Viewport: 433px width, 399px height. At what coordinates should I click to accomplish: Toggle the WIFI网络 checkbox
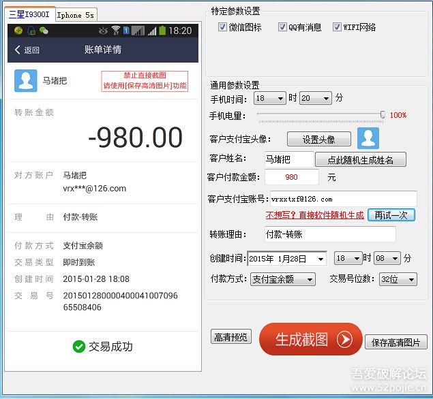click(337, 27)
